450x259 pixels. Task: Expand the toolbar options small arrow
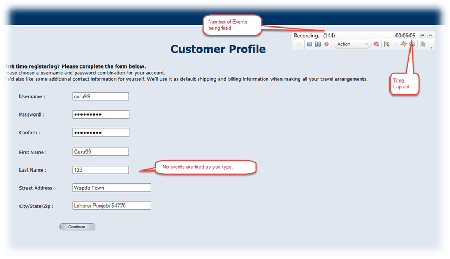(431, 47)
